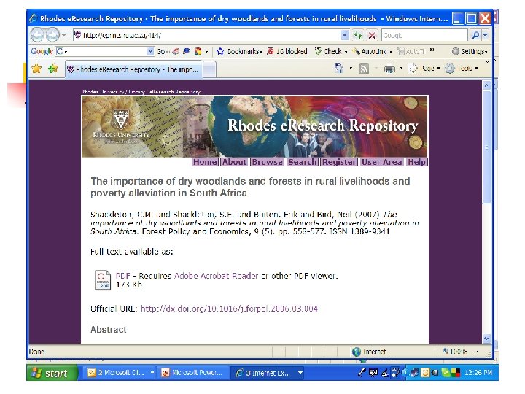525x394 pixels.
Task: Click the abstract heading text 'Abstract'
Action: [109, 330]
